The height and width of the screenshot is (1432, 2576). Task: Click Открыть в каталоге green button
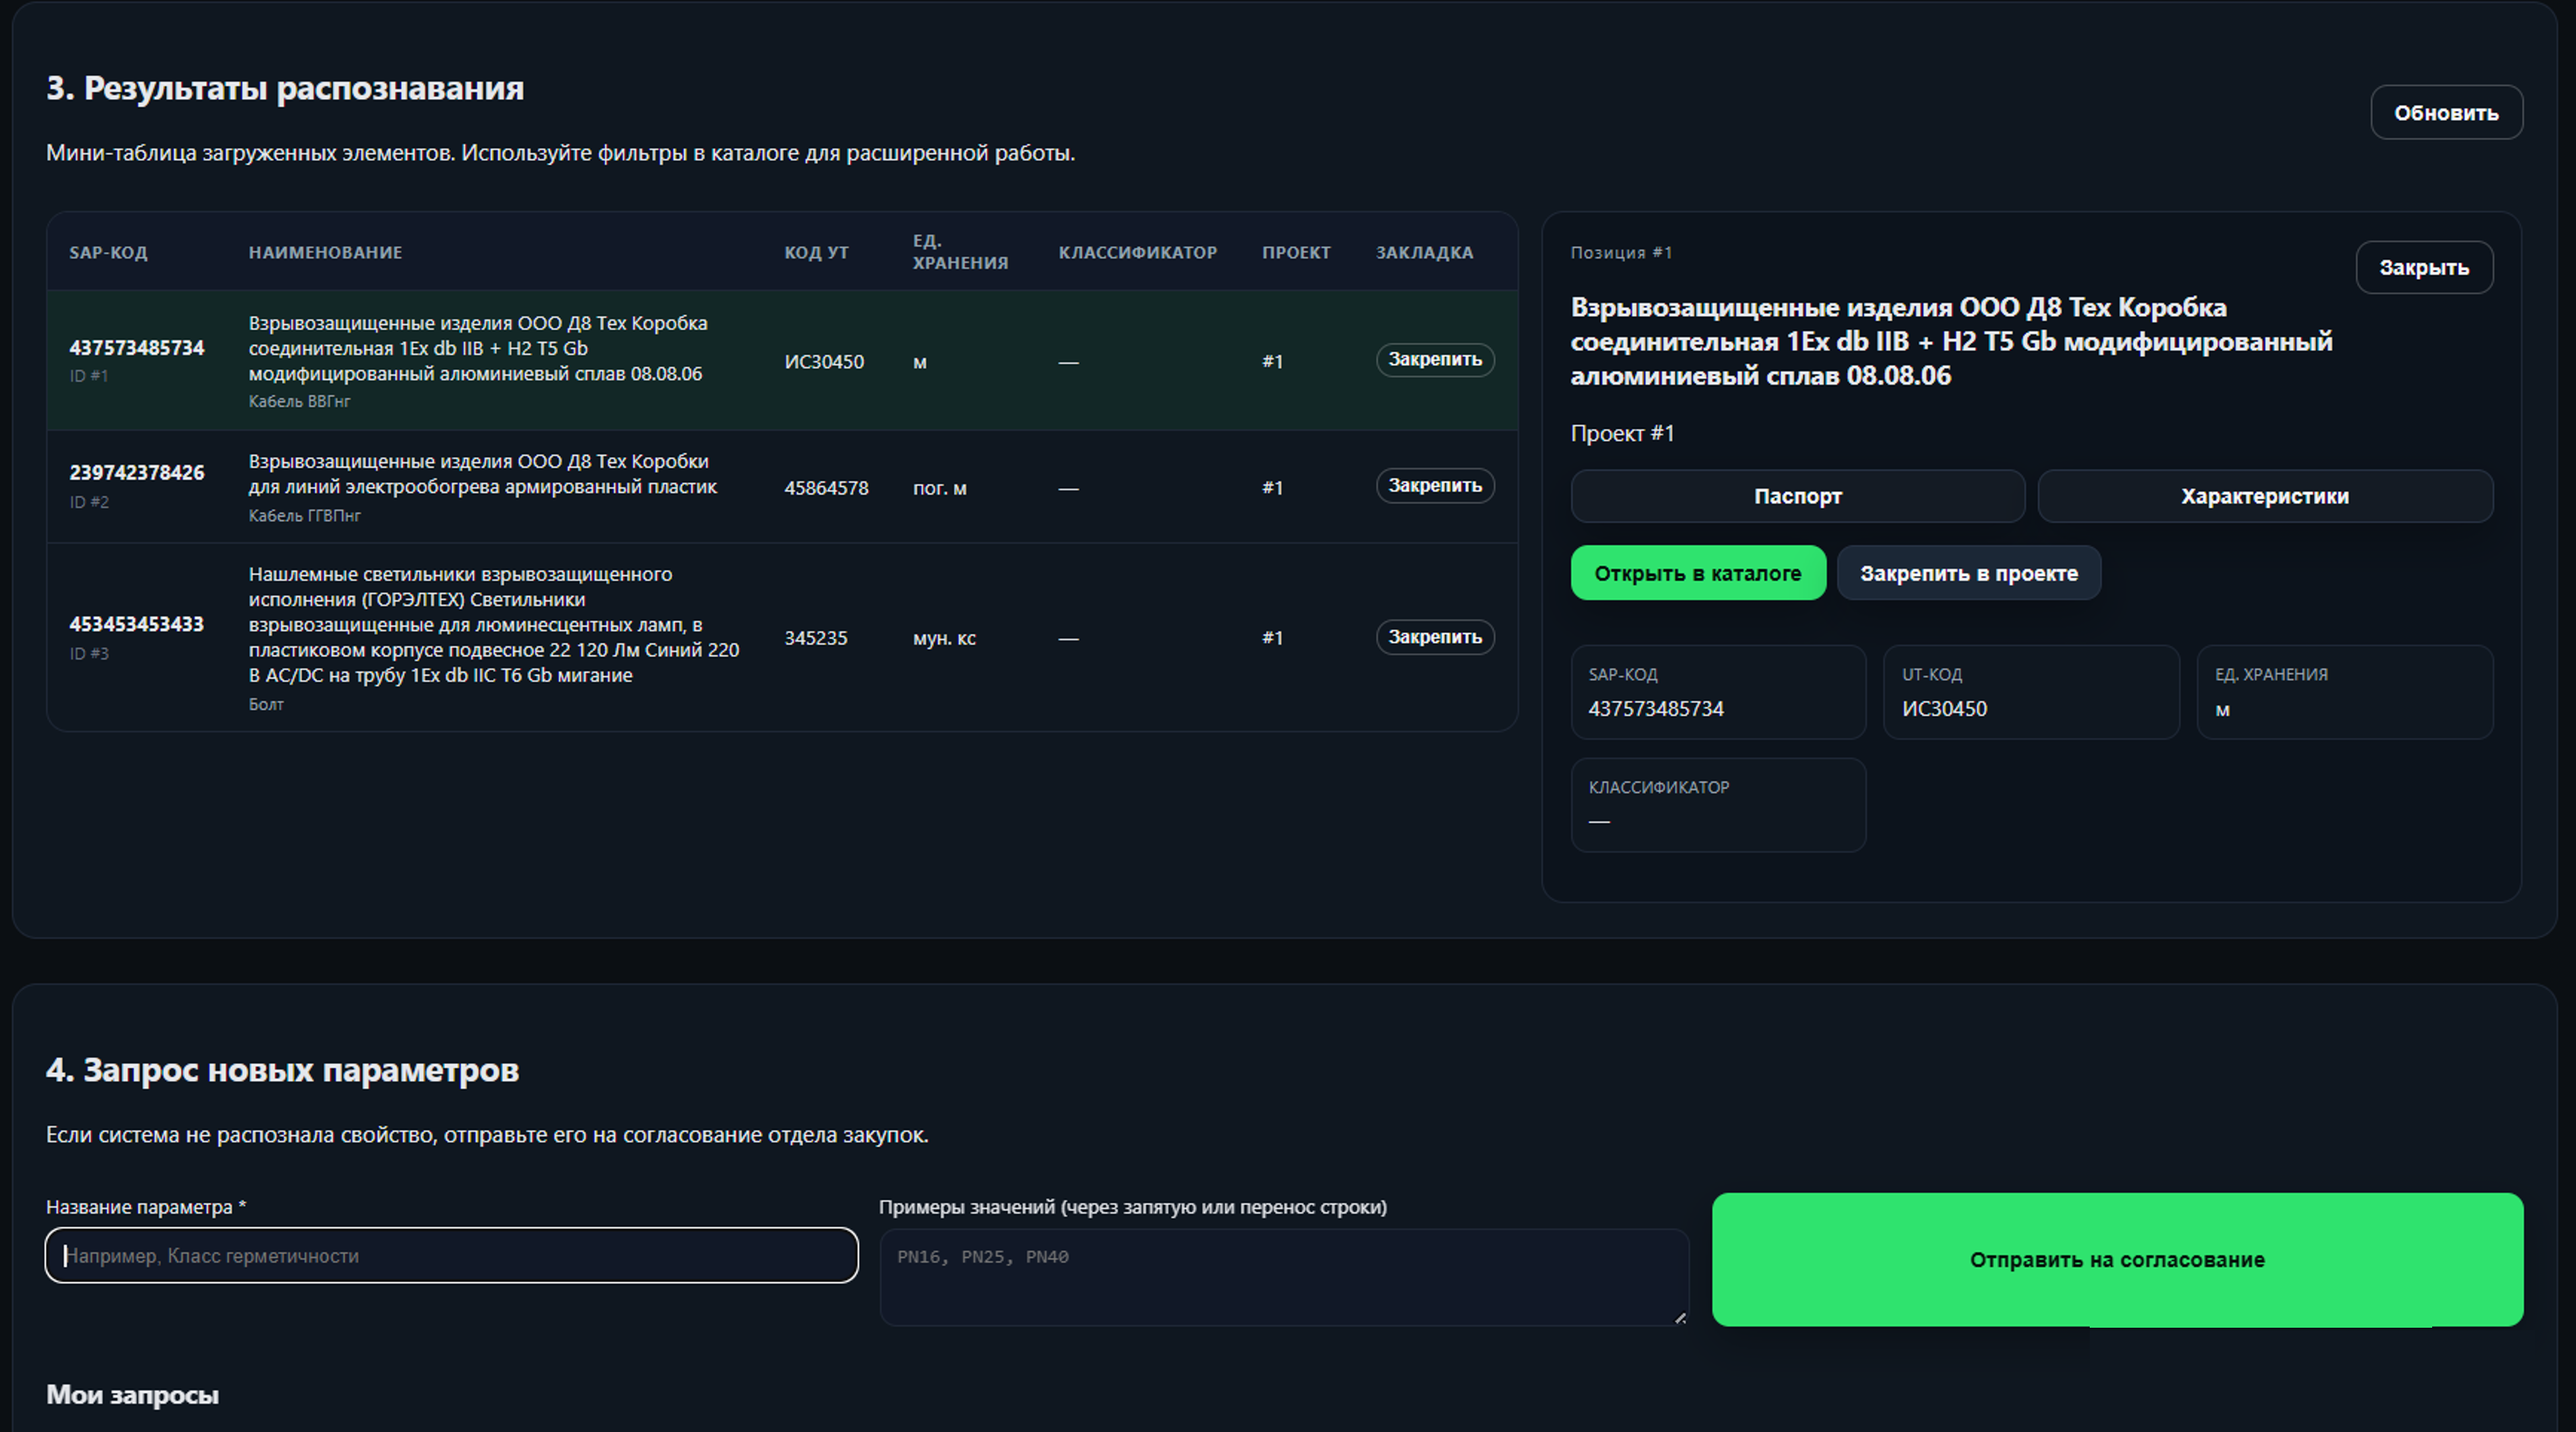[1697, 573]
